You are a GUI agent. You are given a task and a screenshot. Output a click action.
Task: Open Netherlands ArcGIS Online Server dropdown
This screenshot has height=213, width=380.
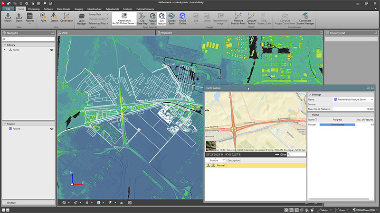pyautogui.click(x=124, y=19)
